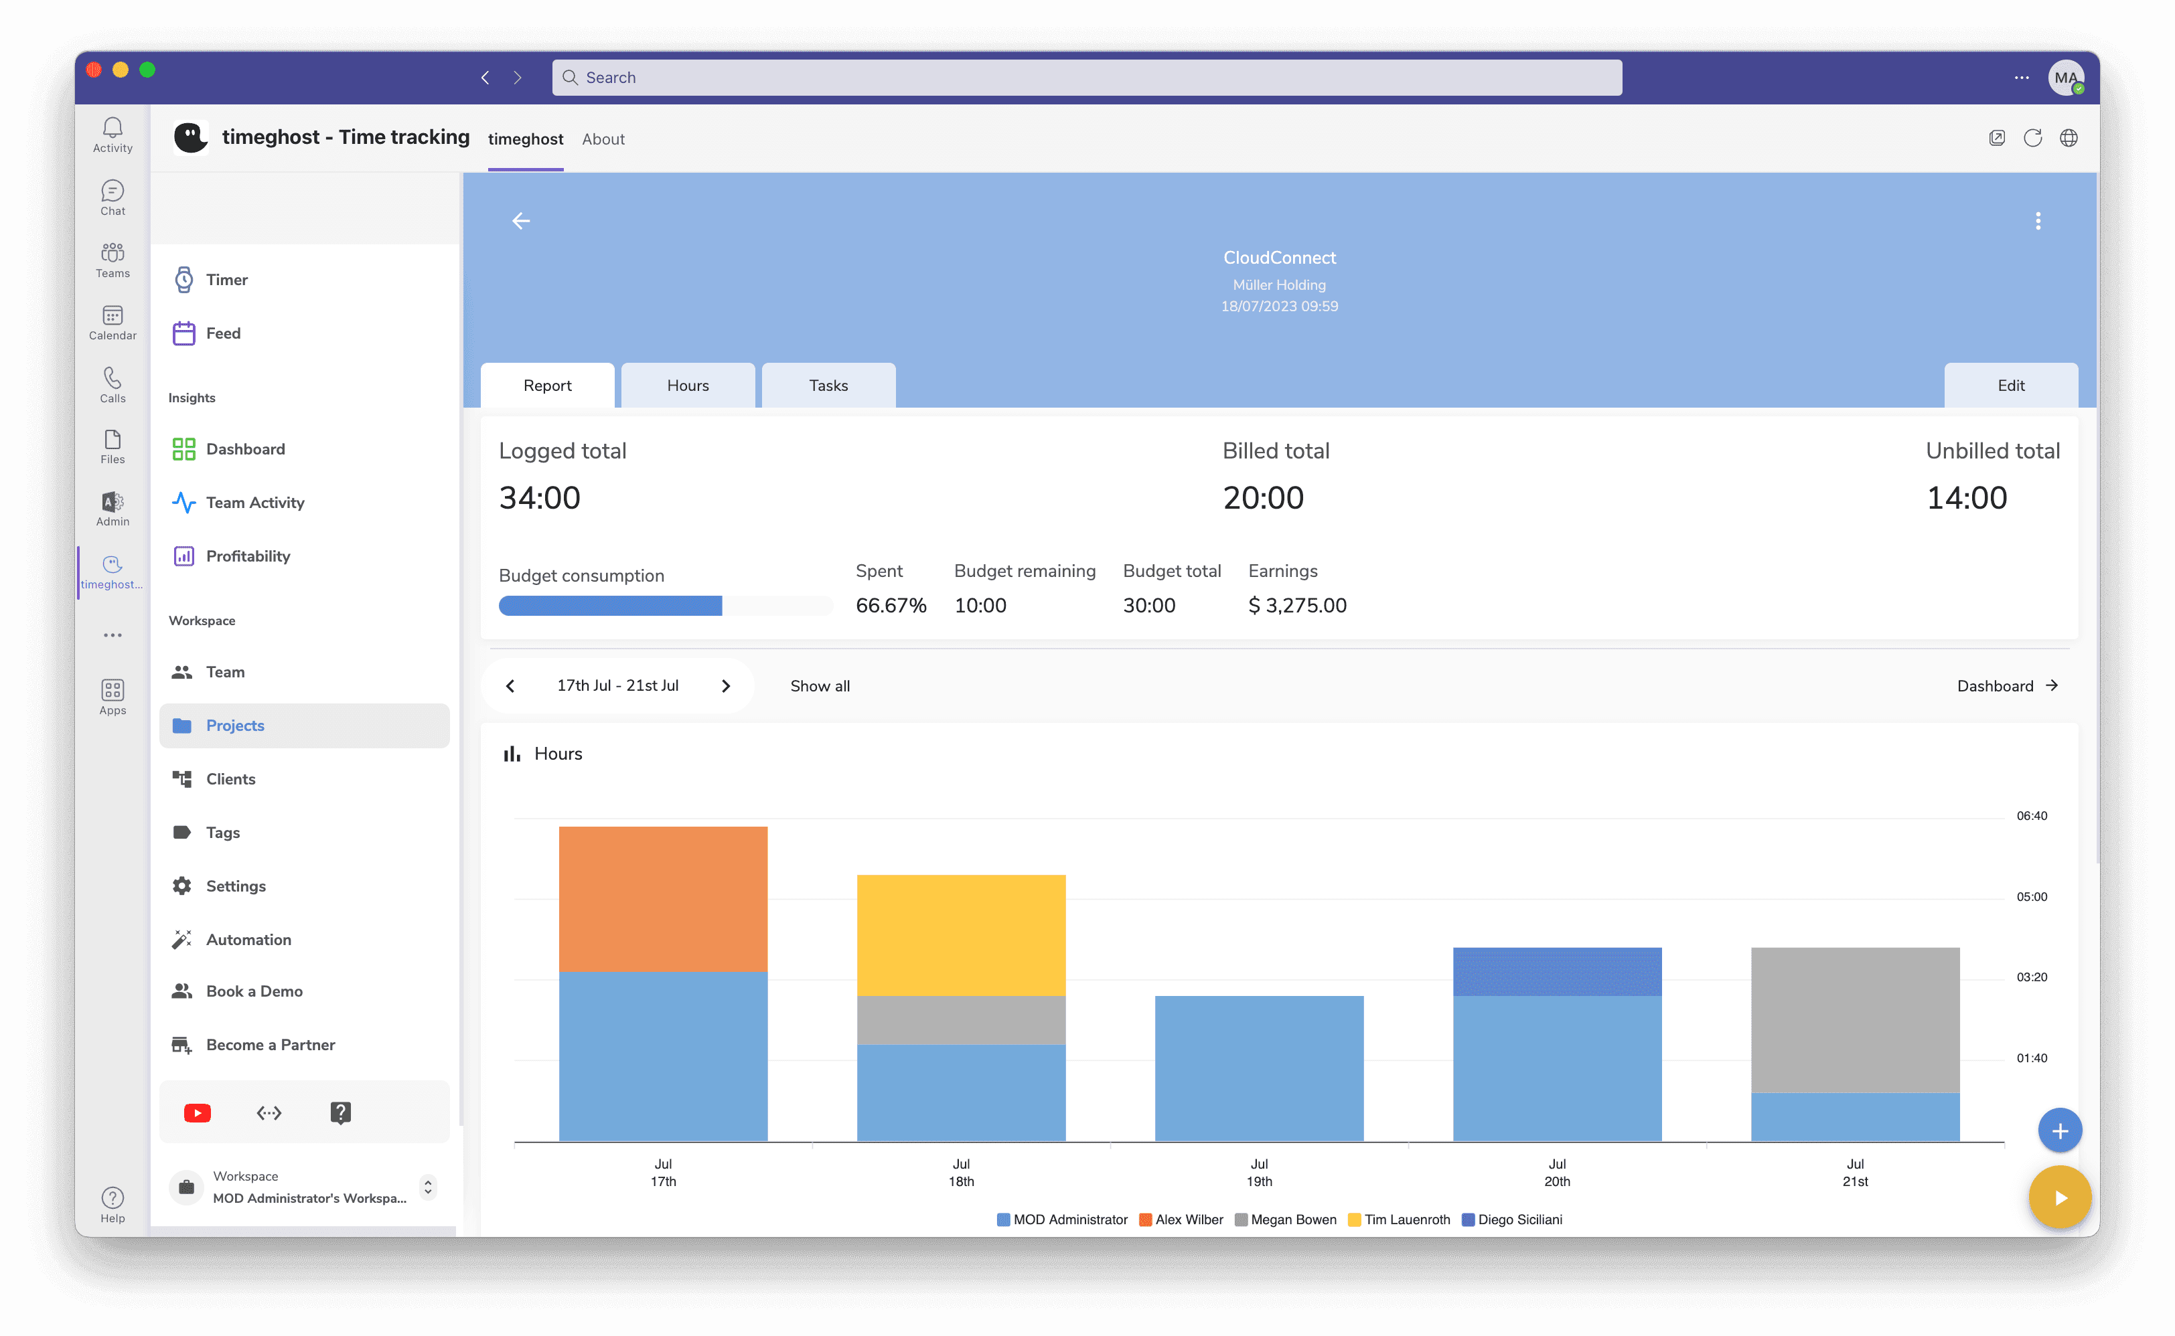Click the blue plus add button

(2058, 1130)
